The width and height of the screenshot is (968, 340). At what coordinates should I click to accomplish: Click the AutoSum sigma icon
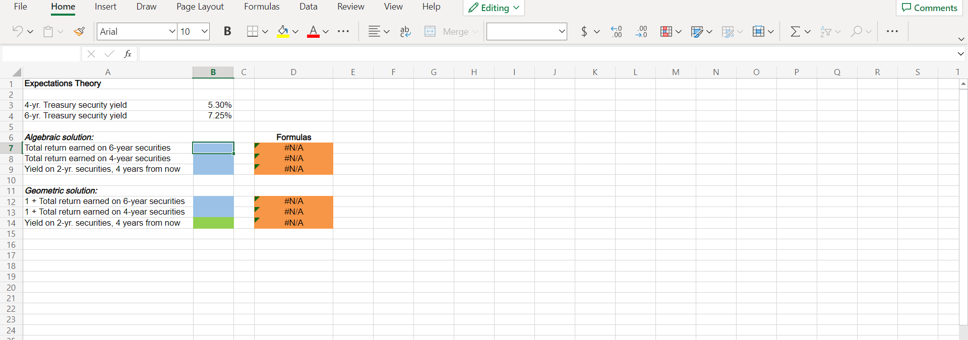pyautogui.click(x=795, y=31)
